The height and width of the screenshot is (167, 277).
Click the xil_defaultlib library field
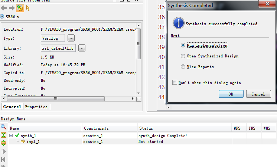[58, 48]
